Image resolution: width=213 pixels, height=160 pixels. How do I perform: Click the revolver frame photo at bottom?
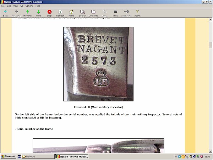coord(98,145)
